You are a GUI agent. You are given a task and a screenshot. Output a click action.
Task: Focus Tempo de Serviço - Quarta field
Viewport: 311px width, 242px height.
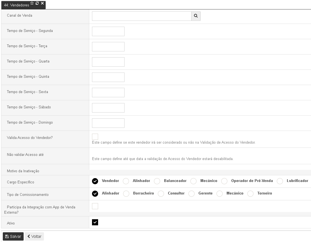(108, 62)
